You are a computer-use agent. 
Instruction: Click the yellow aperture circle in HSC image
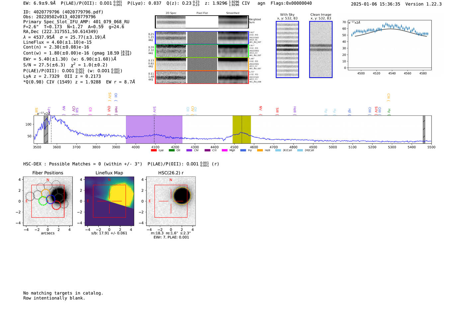182,196
